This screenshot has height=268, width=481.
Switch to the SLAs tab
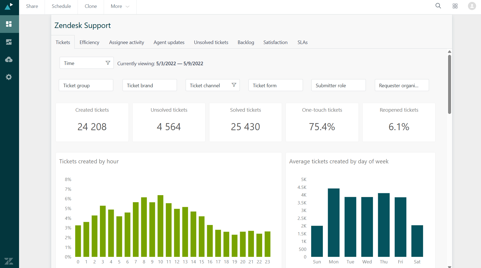click(x=302, y=42)
